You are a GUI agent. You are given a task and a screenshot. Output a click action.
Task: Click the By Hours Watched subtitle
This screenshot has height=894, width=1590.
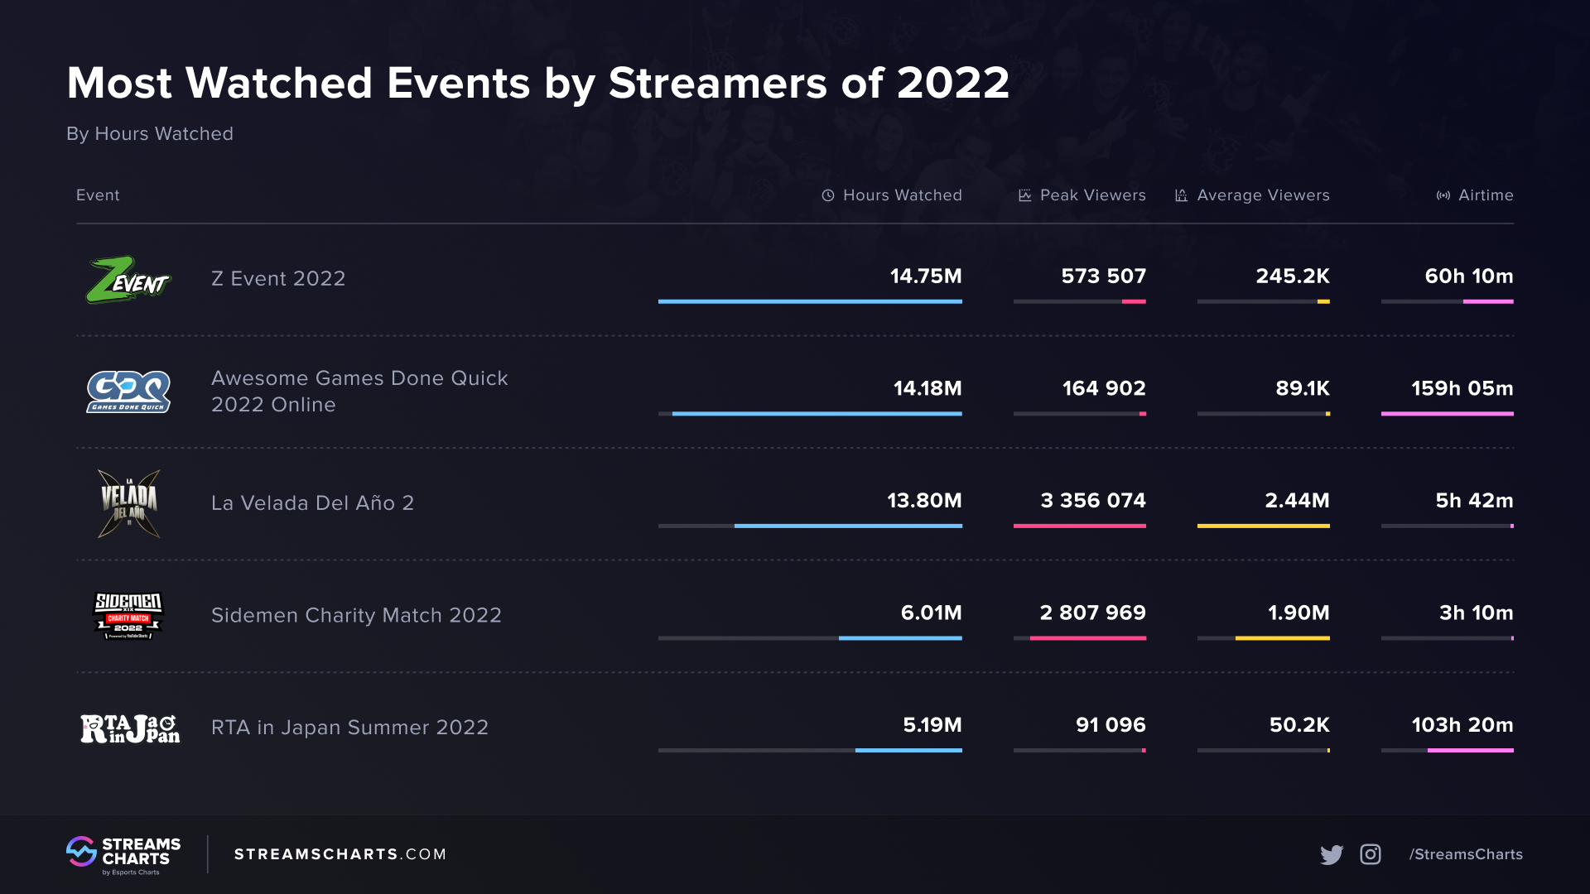click(150, 134)
